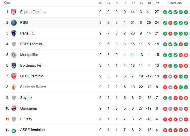Click the DFCO féminin red logo
Image resolution: width=190 pixels, height=136 pixels.
14,76
